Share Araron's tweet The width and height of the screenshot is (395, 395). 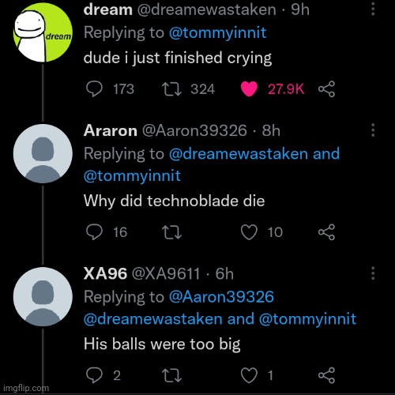326,232
